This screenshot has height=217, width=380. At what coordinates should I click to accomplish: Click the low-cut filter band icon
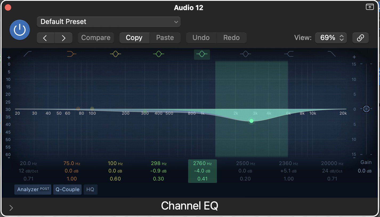point(28,54)
